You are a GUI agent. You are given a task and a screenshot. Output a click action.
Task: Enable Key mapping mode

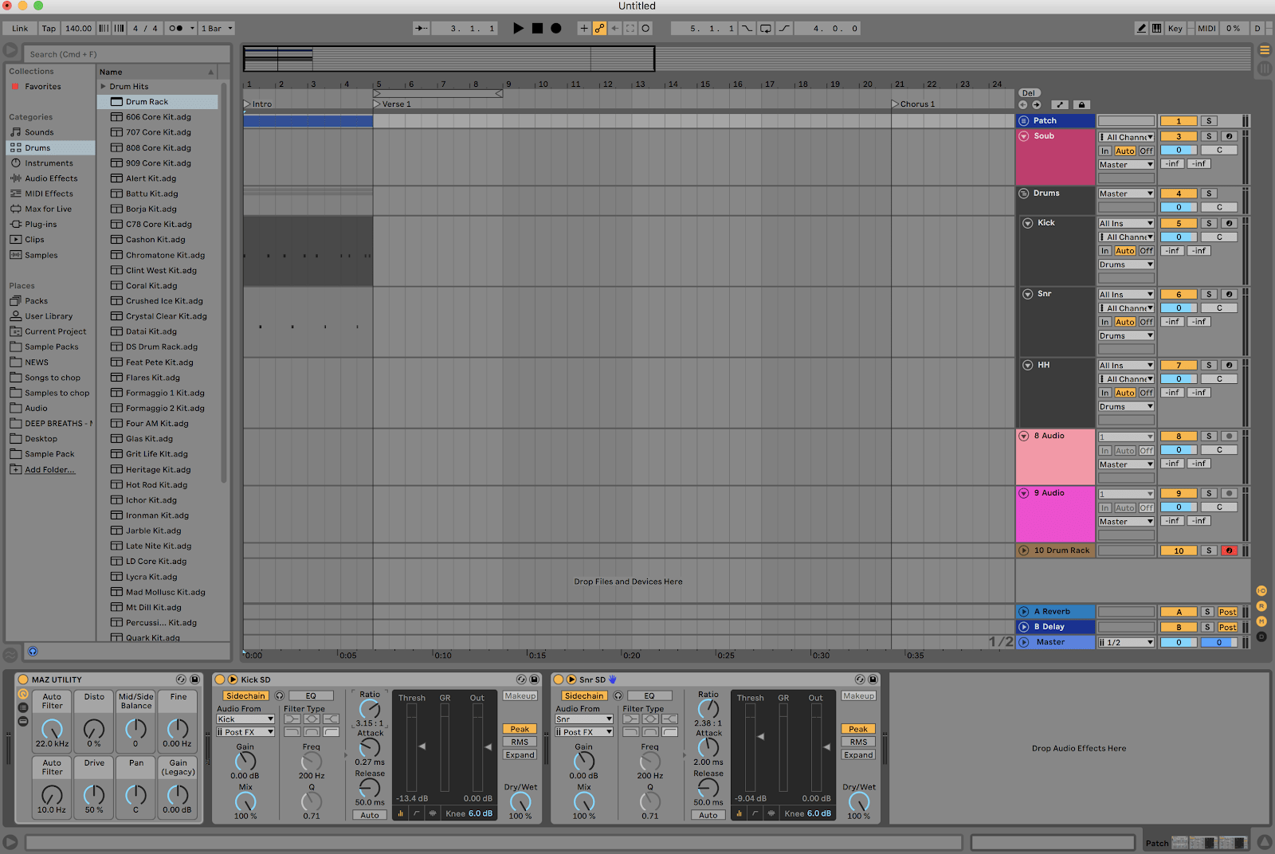pos(1175,28)
